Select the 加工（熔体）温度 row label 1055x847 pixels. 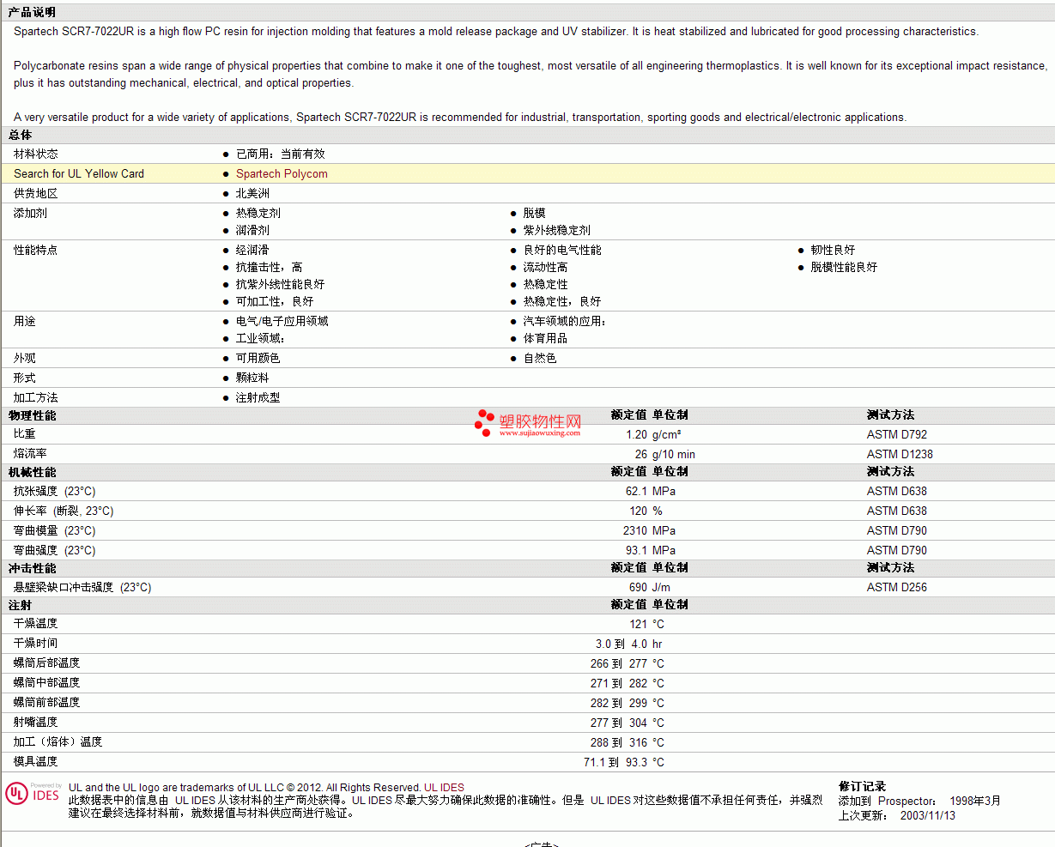[58, 741]
